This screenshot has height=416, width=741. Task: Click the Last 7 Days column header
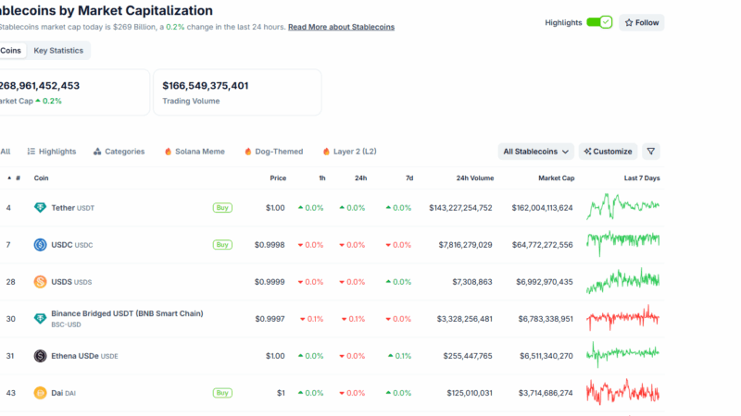(642, 177)
